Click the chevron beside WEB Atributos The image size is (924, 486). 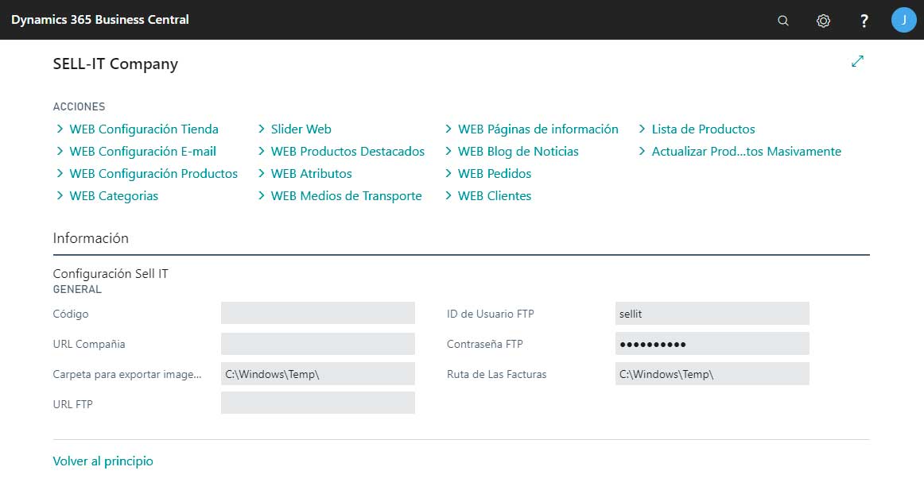click(261, 174)
